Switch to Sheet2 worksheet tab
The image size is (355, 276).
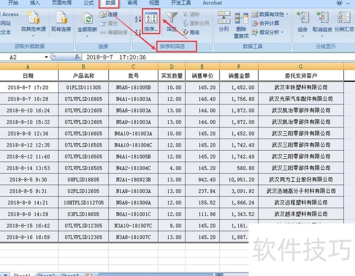[46, 274]
